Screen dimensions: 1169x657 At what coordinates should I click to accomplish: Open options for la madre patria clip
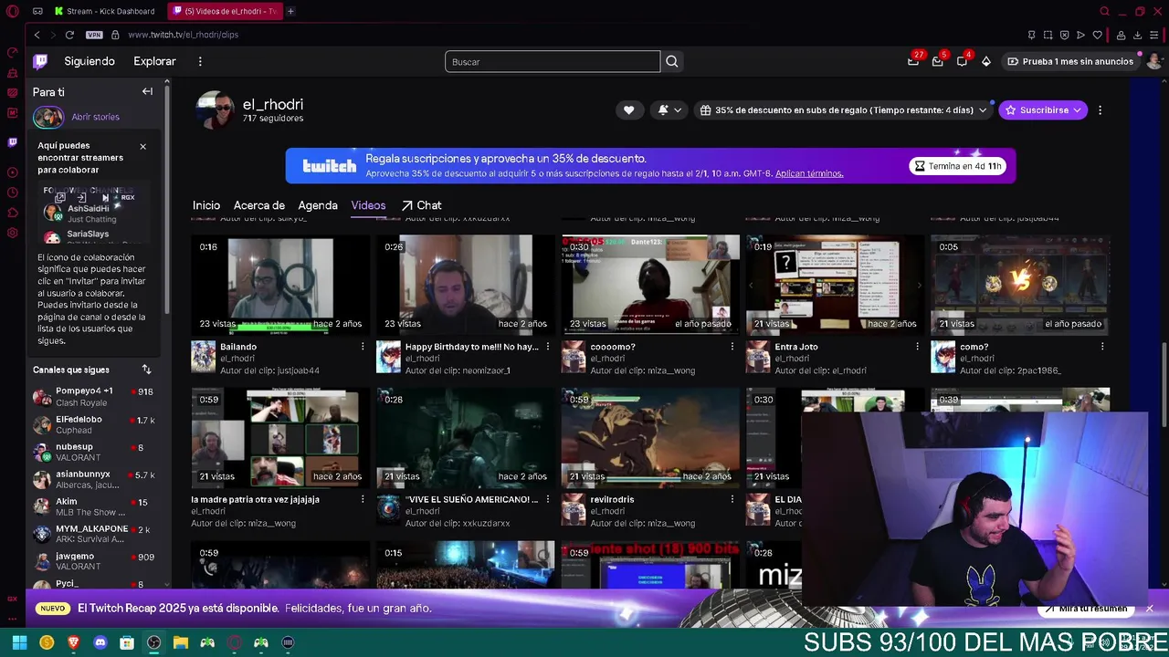tap(363, 499)
